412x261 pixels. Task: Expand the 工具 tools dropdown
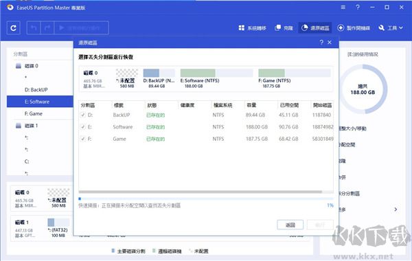pos(391,28)
